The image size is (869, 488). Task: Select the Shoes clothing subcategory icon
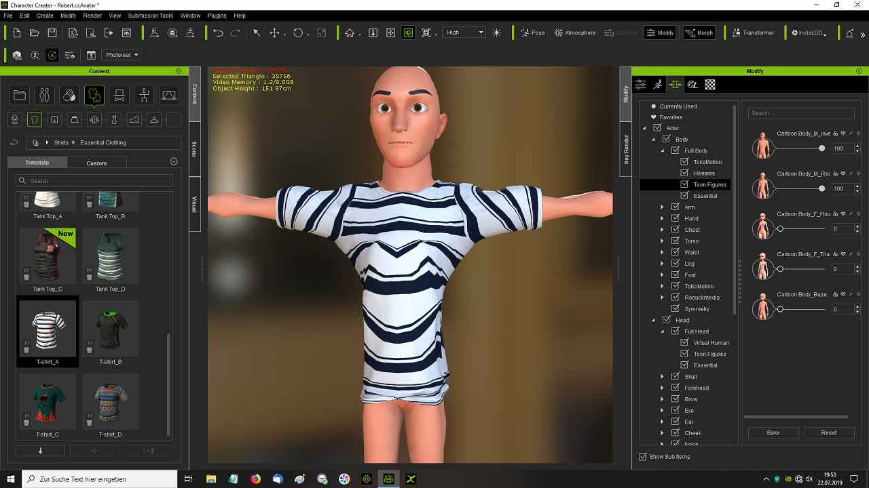134,120
